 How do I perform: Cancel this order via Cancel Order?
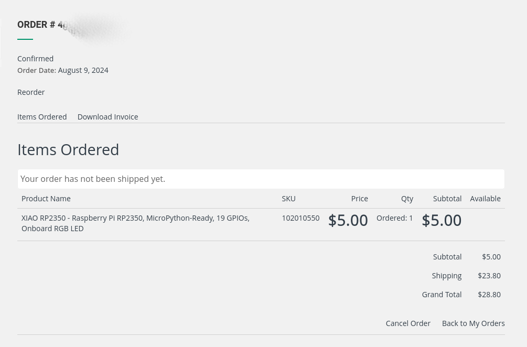(x=408, y=323)
